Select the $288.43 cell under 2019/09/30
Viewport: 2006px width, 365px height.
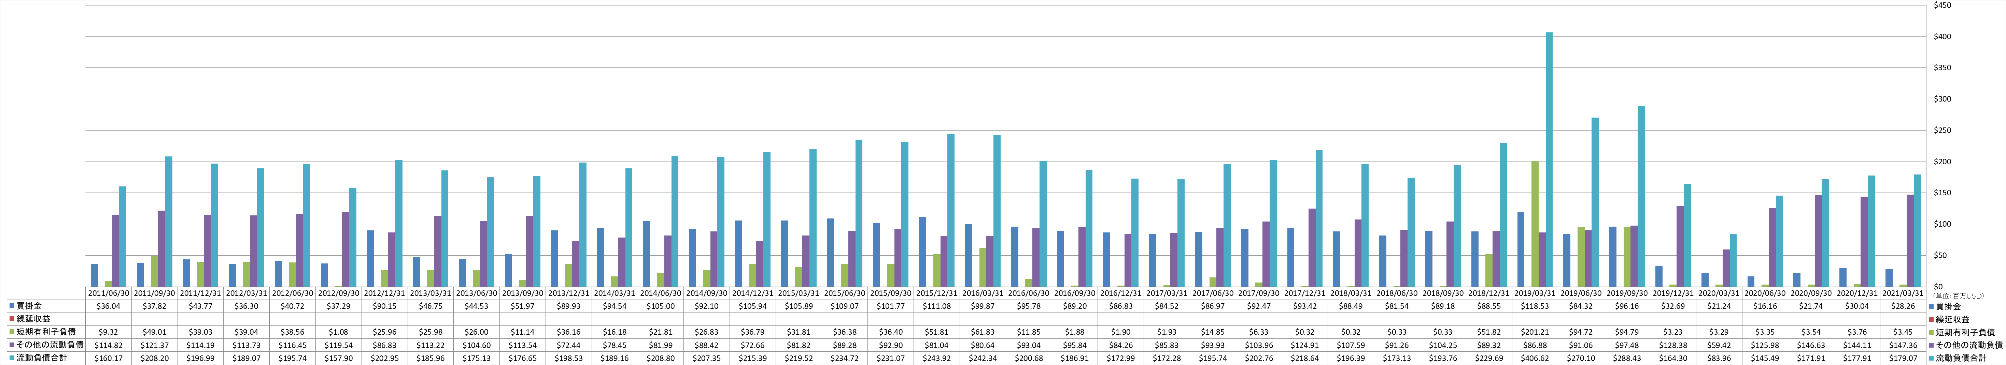[x=1627, y=357]
